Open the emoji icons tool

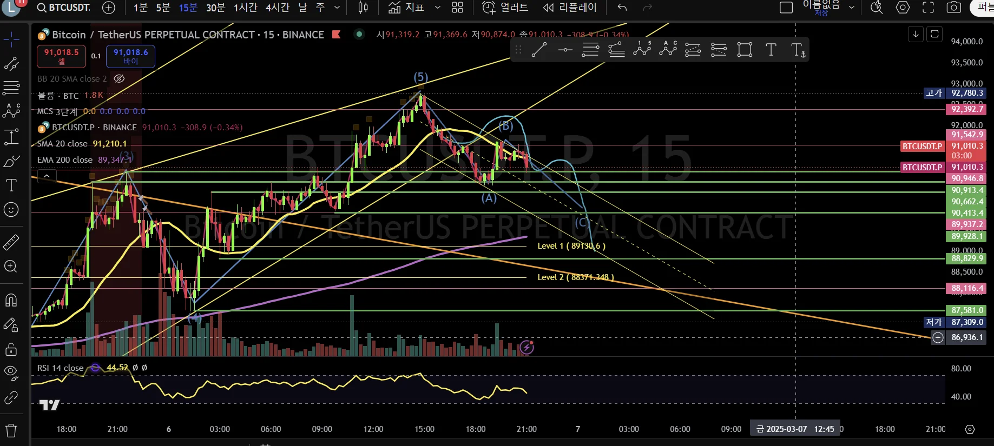11,210
